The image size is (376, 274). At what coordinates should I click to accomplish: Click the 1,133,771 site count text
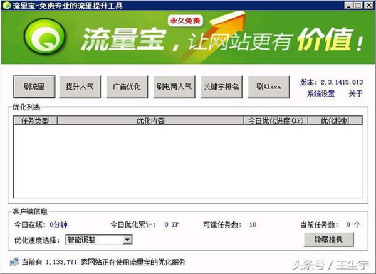[61, 262]
